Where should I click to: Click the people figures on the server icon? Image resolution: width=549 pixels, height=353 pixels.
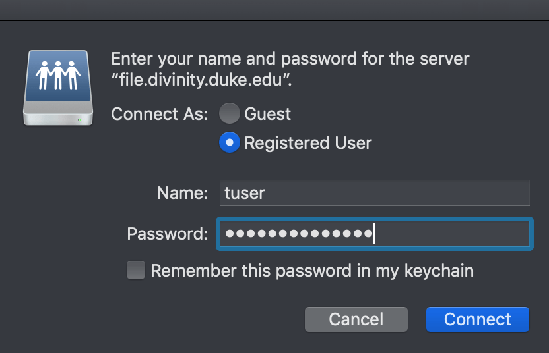pos(59,74)
